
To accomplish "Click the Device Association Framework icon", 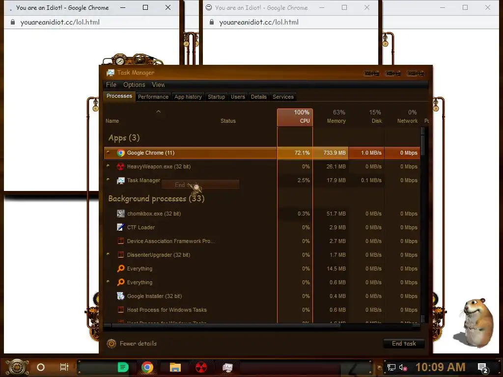I will 121,241.
